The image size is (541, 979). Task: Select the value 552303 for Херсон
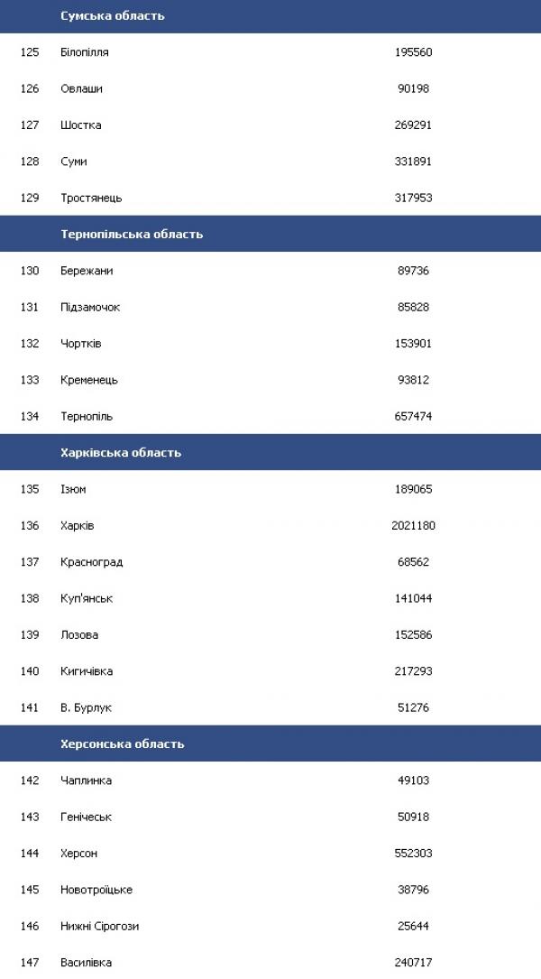(414, 854)
